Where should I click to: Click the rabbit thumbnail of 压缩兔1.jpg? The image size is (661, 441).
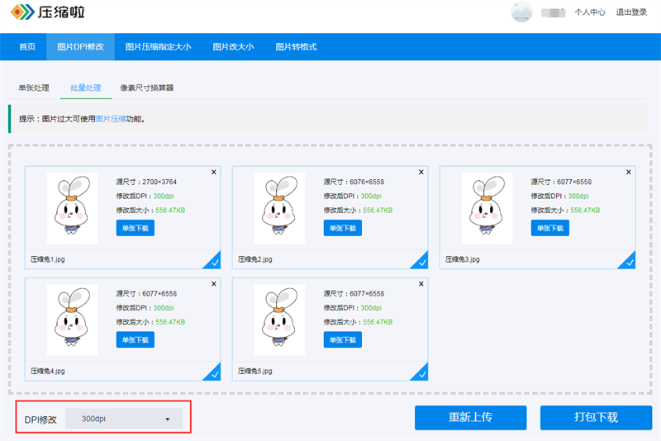[x=72, y=208]
